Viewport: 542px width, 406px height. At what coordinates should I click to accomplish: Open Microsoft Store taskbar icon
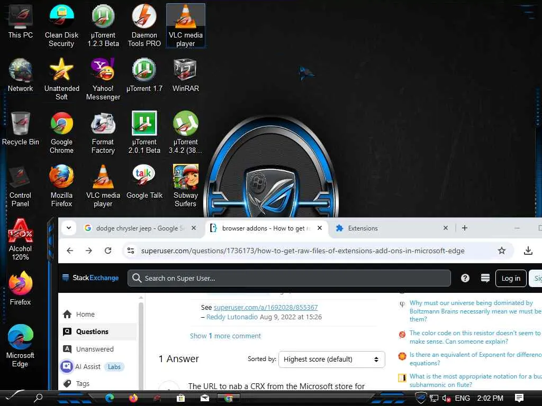(180, 399)
